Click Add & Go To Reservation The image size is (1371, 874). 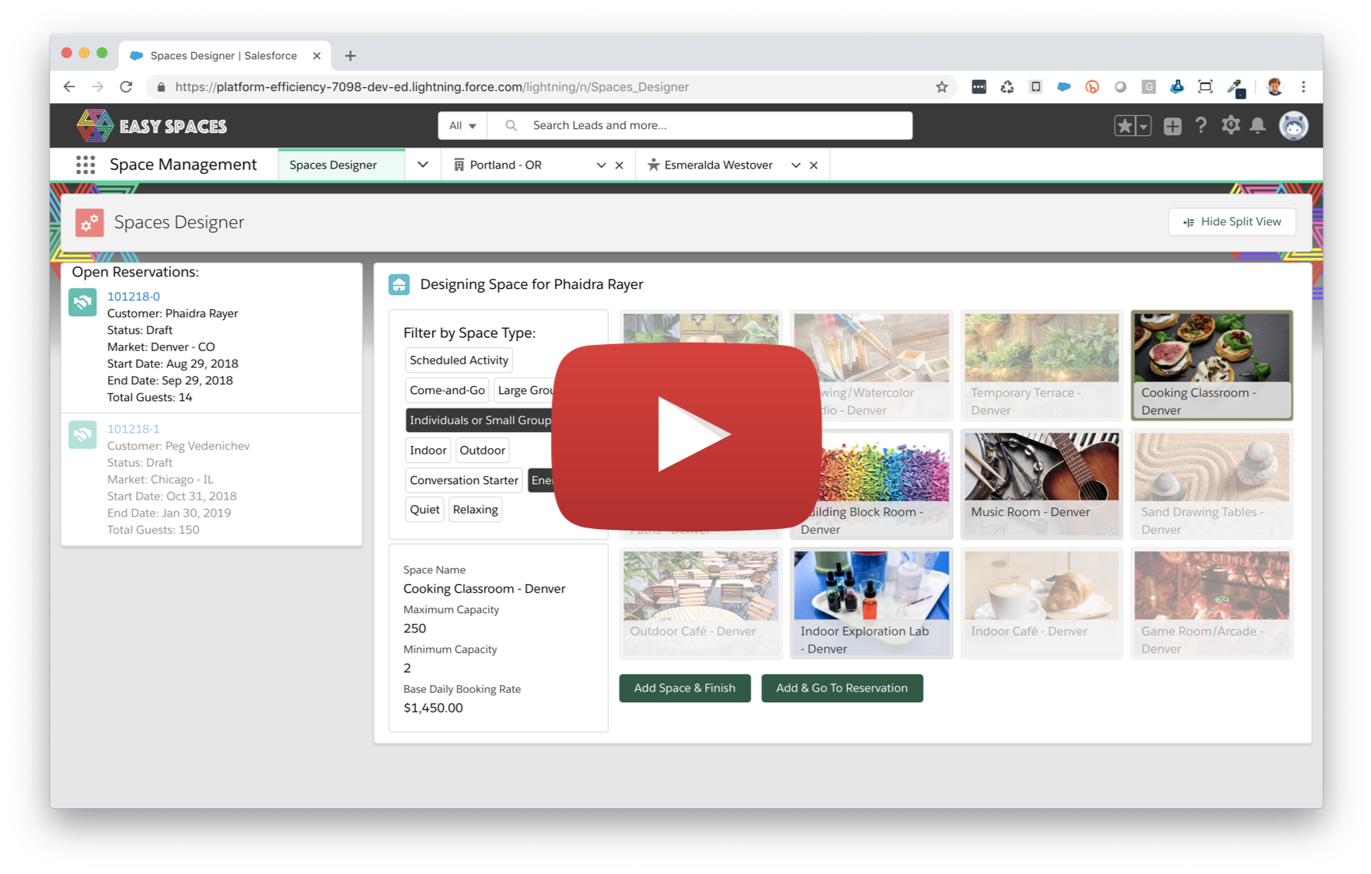842,688
